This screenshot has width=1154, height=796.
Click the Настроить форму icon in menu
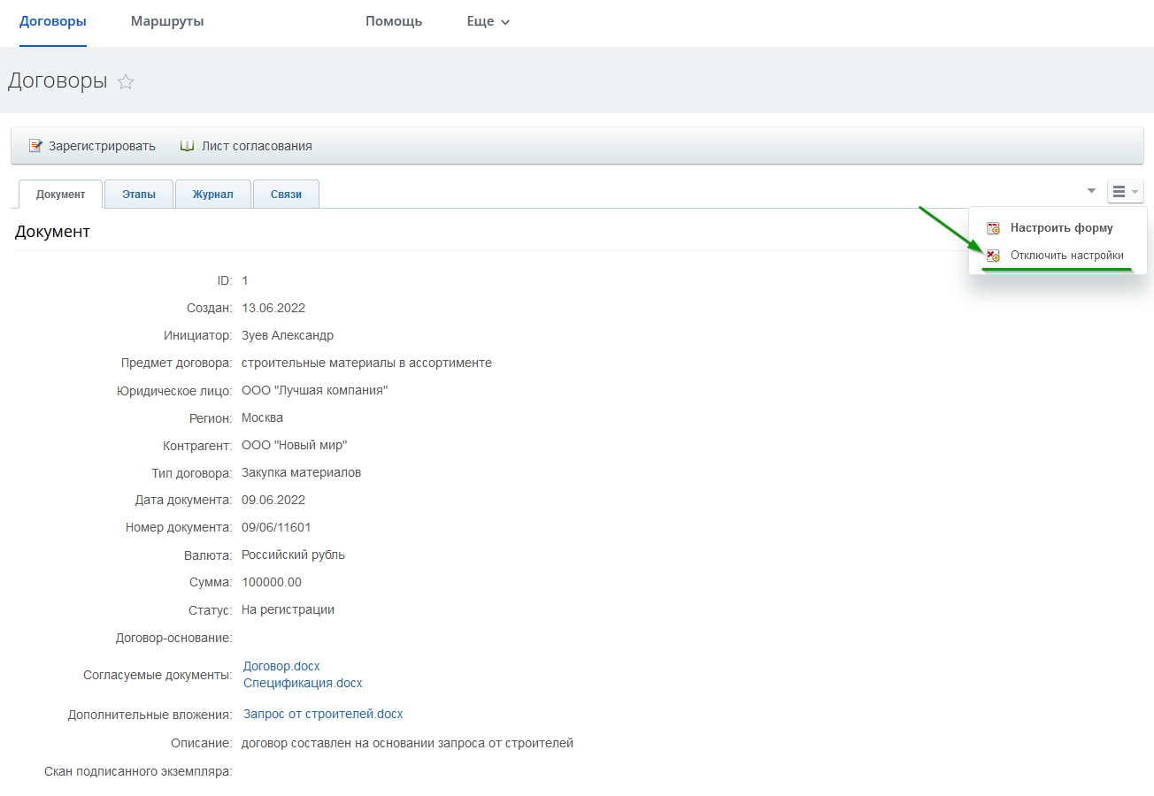click(993, 228)
